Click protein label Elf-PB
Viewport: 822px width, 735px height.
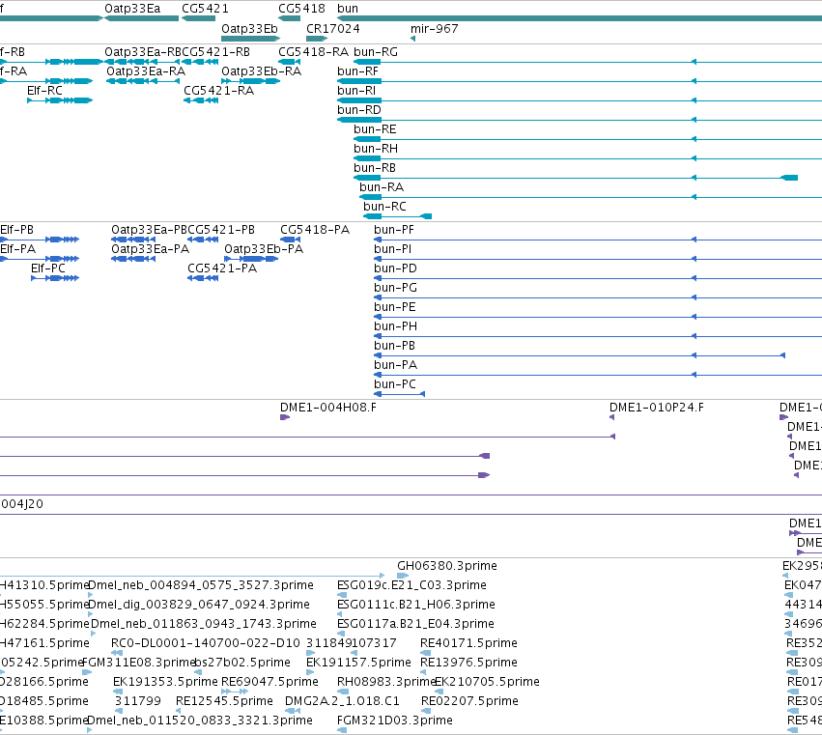[x=16, y=230]
